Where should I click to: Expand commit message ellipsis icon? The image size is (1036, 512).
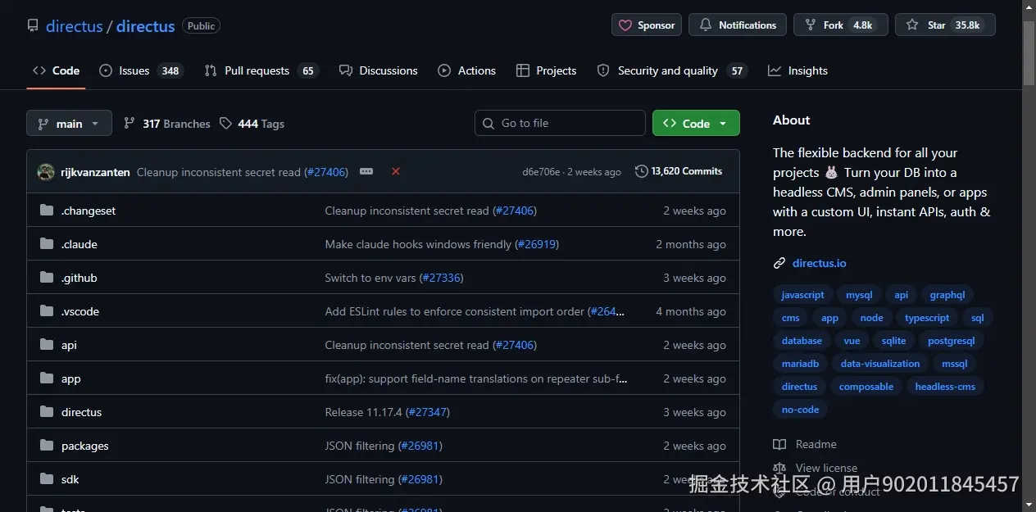[x=366, y=171]
